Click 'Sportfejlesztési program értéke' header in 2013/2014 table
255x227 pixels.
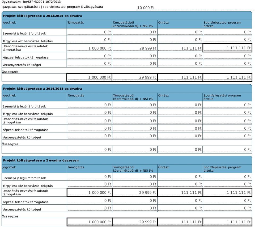222,24
